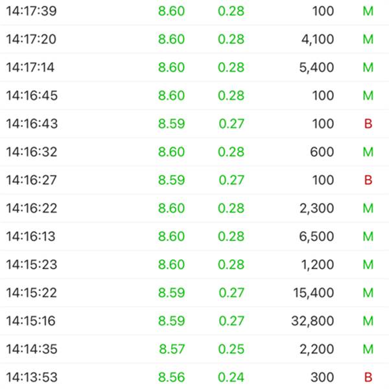Click the 15,400 volume value

(x=314, y=293)
